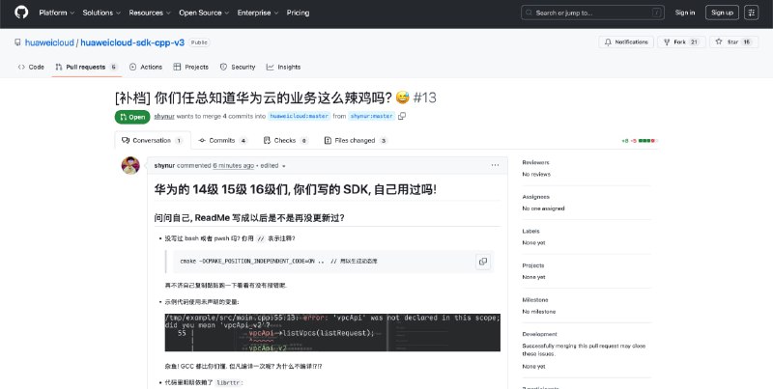Open shynur author link under title
This screenshot has height=389, width=773.
(164, 116)
